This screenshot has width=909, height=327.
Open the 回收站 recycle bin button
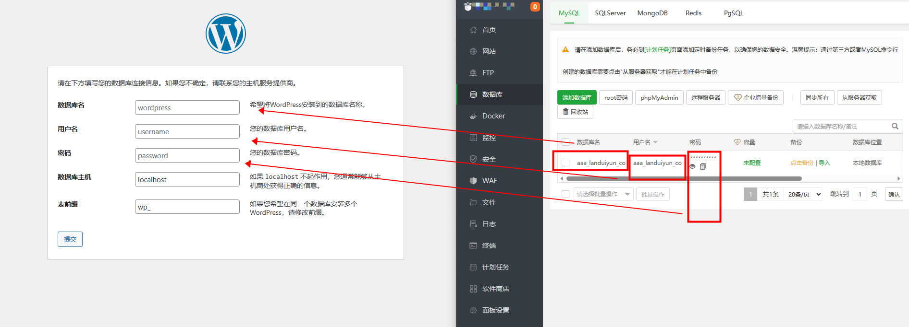(x=576, y=112)
